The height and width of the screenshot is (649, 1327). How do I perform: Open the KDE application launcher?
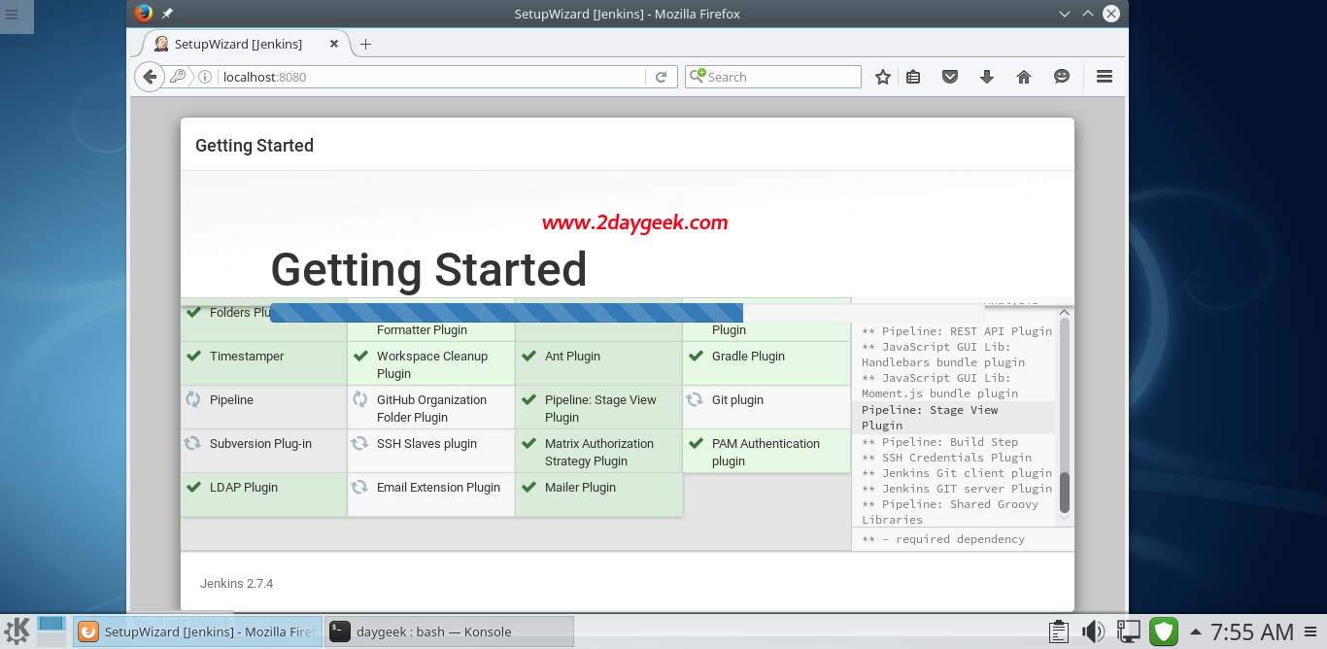pos(17,631)
